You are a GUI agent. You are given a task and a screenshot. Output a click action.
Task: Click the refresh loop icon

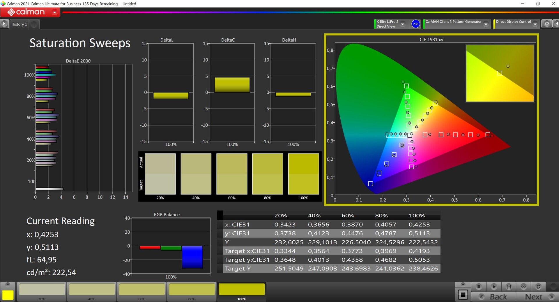click(538, 287)
